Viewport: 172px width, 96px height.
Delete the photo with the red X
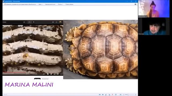point(112,95)
